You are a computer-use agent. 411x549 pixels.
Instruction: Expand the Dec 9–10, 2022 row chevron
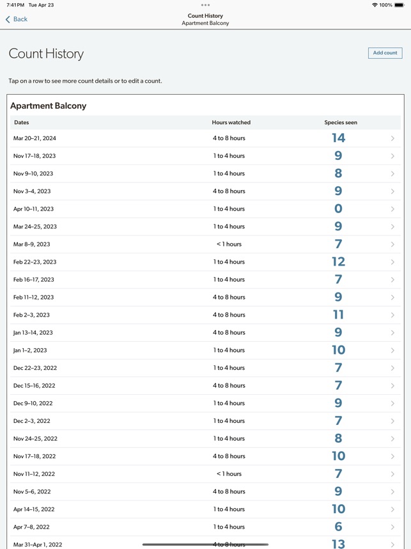click(x=392, y=404)
